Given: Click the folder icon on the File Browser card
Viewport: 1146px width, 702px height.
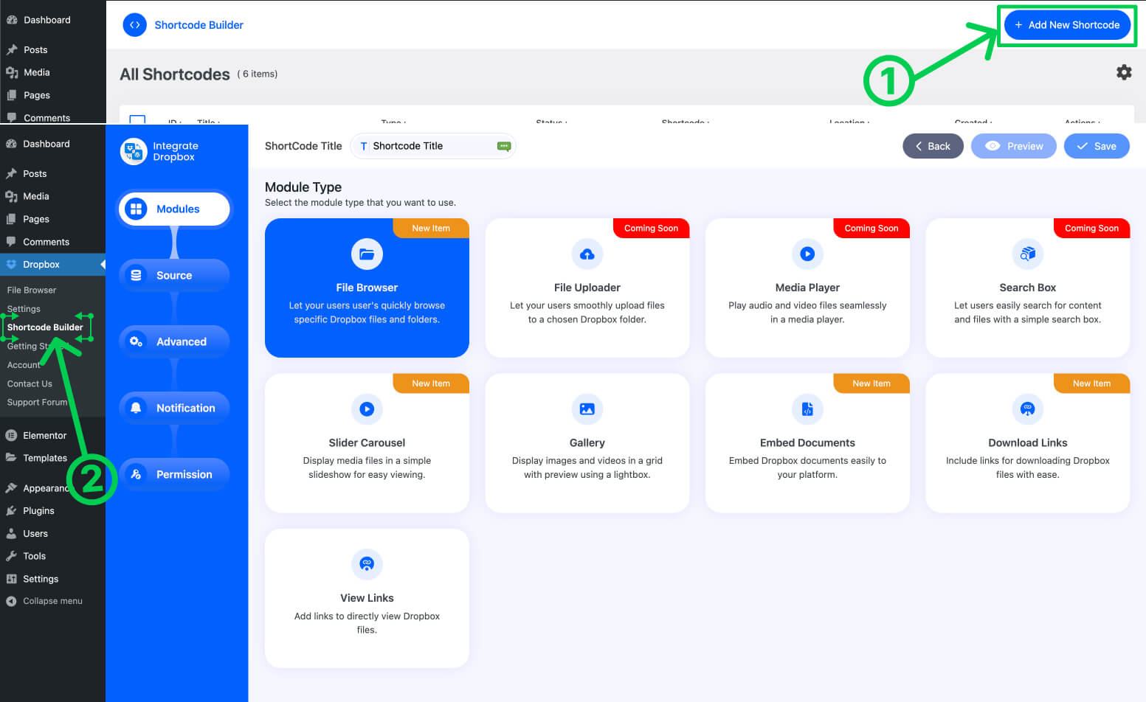Looking at the screenshot, I should tap(367, 254).
